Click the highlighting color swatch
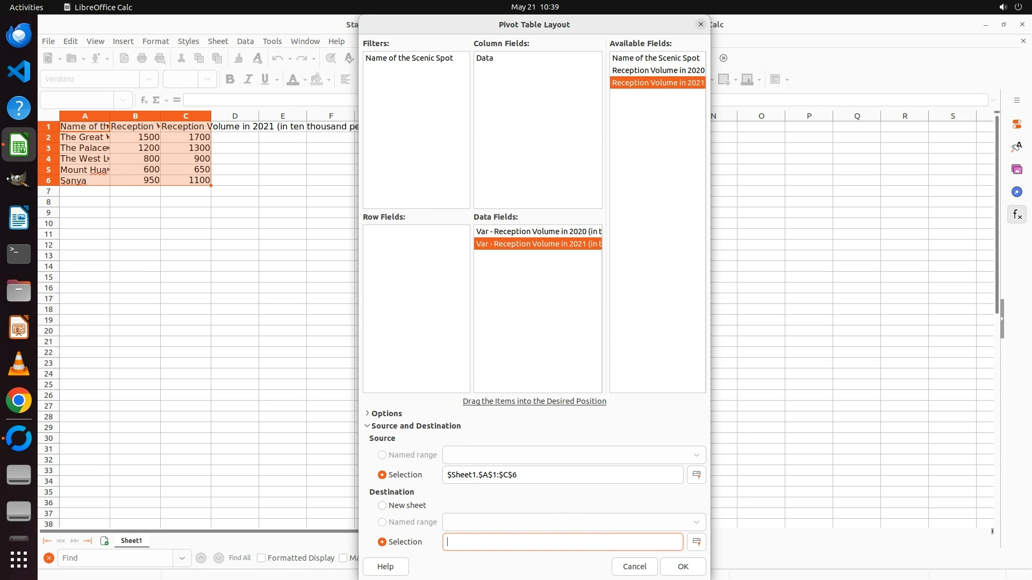 coord(317,79)
